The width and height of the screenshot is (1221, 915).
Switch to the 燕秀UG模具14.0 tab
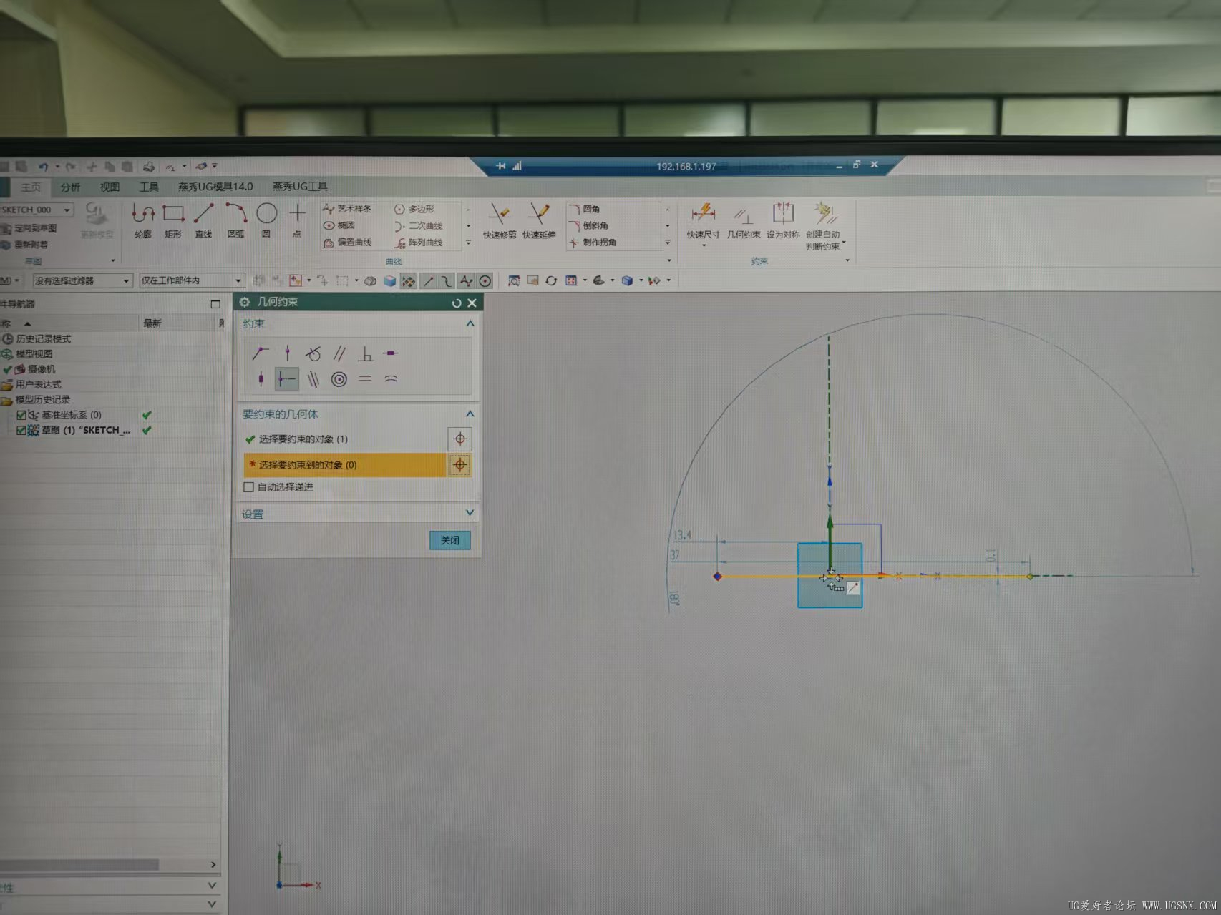point(215,186)
